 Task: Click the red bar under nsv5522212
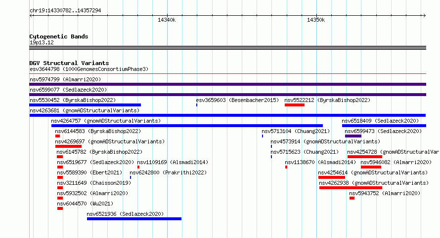294,105
